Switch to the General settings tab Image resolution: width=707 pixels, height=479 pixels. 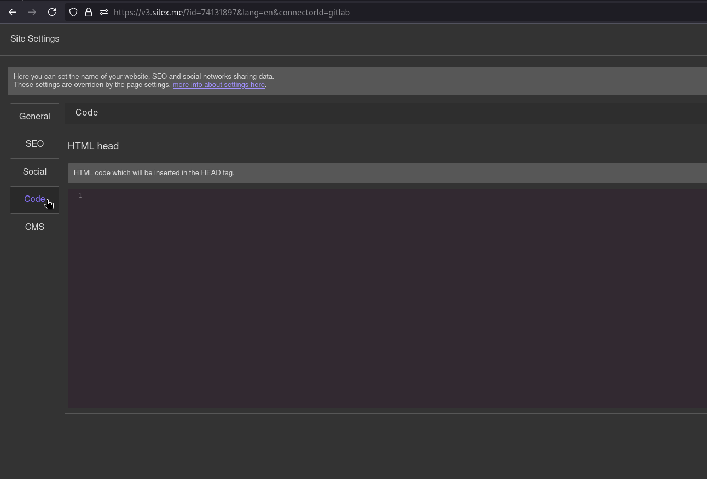pos(34,116)
